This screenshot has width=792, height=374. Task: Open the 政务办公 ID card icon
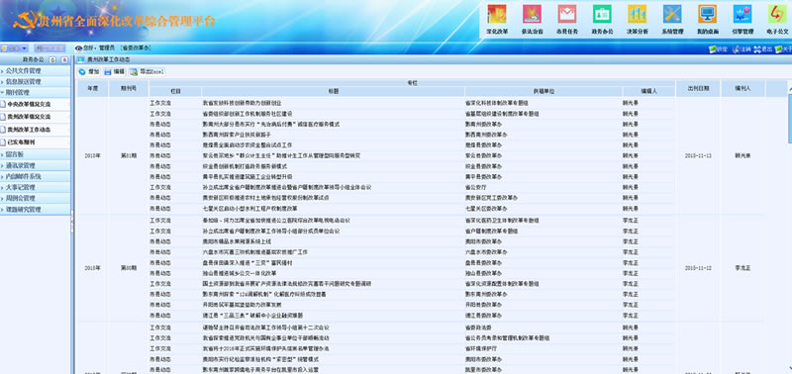602,14
